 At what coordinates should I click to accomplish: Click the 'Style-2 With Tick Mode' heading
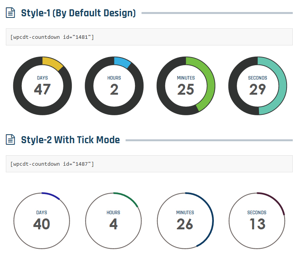pyautogui.click(x=70, y=140)
